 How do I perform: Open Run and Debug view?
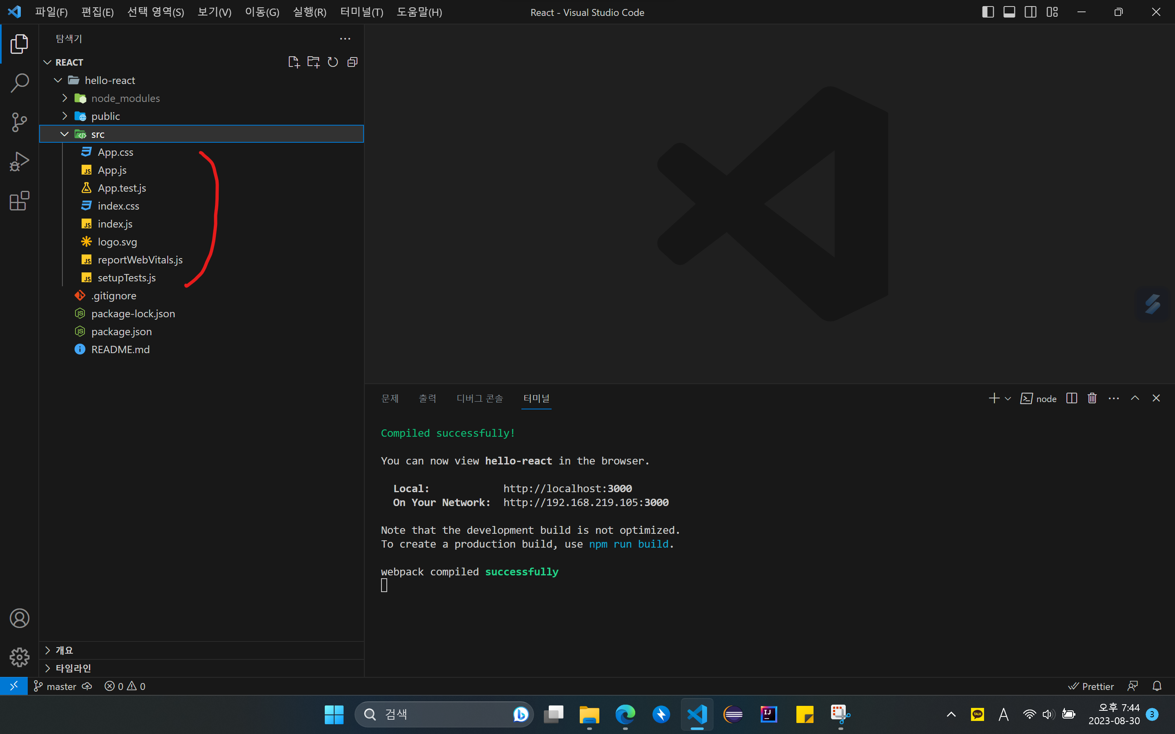click(20, 161)
